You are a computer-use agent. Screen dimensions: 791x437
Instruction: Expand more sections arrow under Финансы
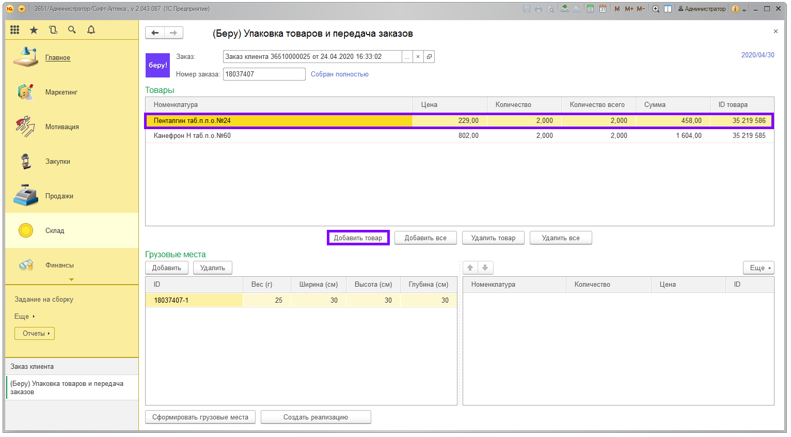72,279
